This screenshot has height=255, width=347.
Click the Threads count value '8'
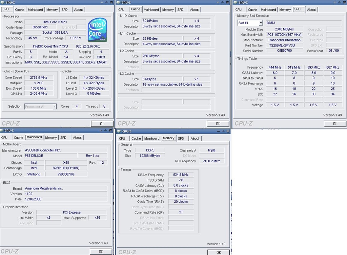point(104,106)
